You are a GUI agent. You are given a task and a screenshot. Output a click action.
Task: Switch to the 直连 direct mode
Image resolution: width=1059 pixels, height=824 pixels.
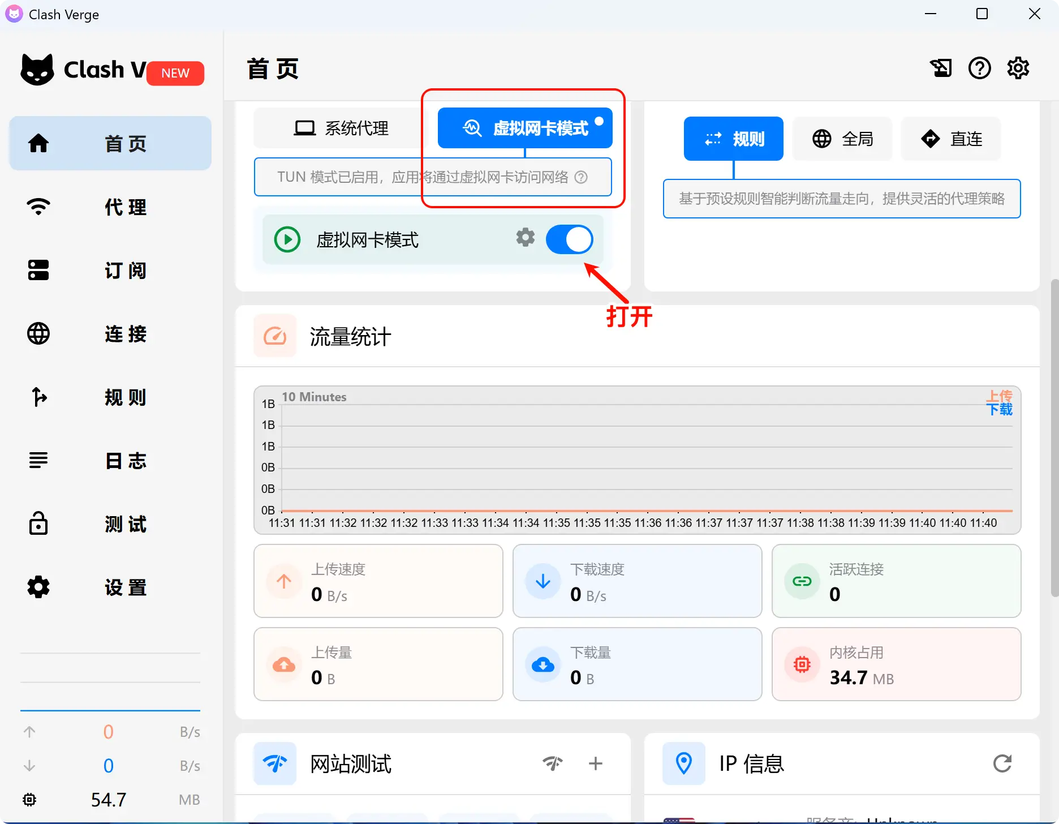pos(951,139)
